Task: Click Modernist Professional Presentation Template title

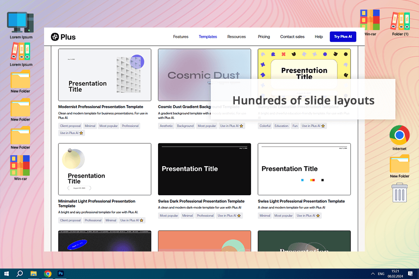Action: tap(101, 106)
